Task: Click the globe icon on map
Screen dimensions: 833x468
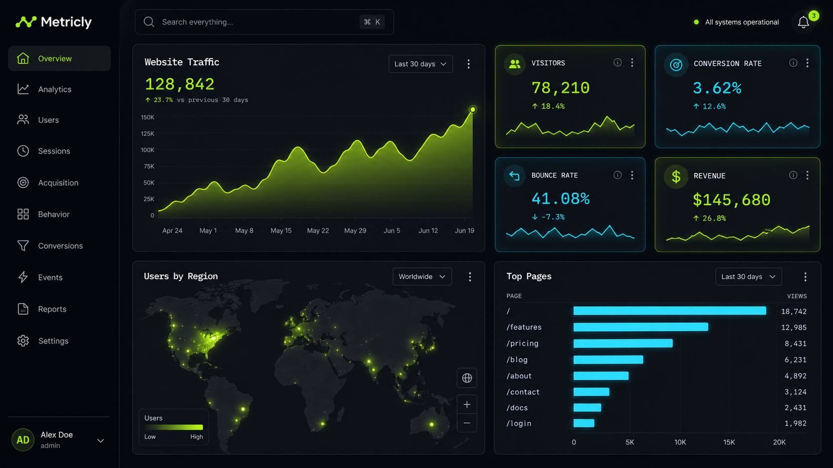Action: 467,378
